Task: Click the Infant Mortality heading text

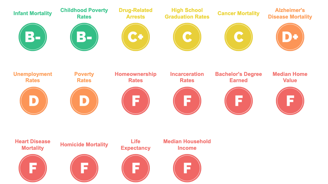Action: [33, 13]
